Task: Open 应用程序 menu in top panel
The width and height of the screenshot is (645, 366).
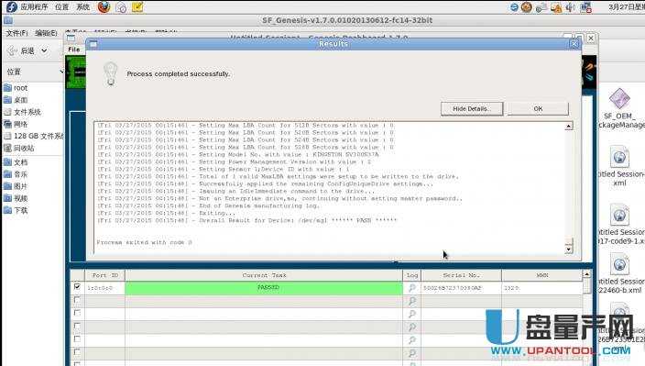Action: pyautogui.click(x=34, y=7)
